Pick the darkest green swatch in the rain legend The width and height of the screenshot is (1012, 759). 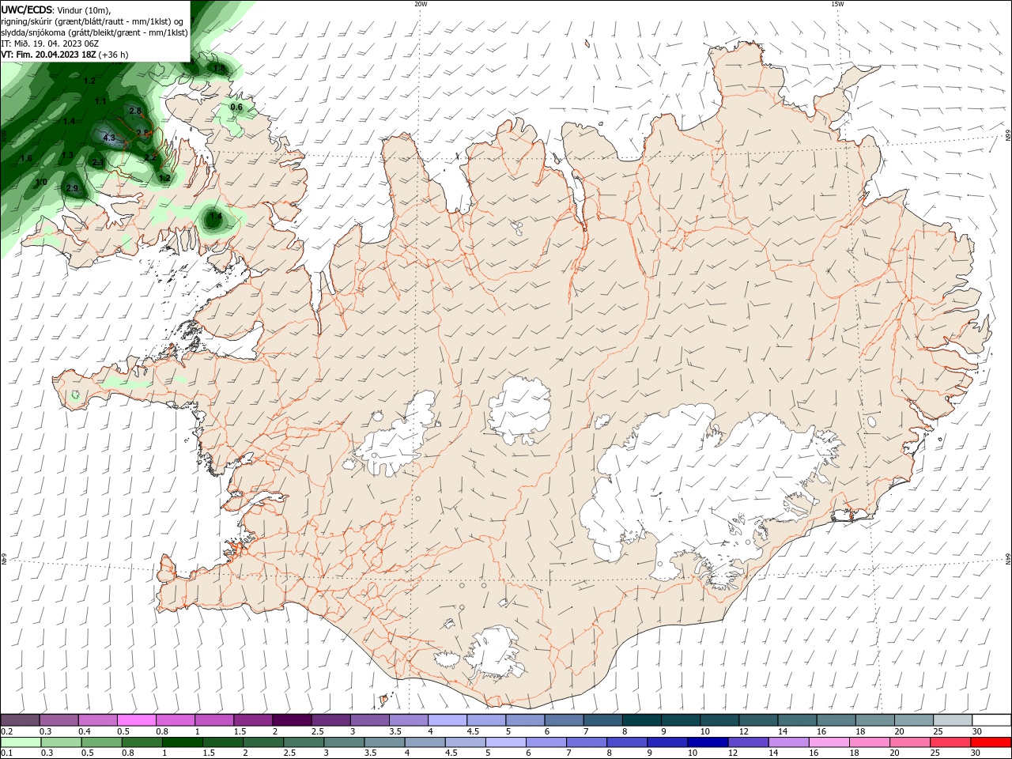(182, 742)
